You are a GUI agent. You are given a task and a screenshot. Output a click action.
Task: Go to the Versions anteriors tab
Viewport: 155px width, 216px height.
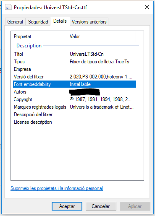tap(89, 22)
